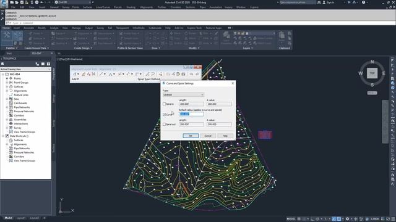The image size is (396, 222).
Task: Expand the Sites tree node
Action: click(x=7, y=99)
